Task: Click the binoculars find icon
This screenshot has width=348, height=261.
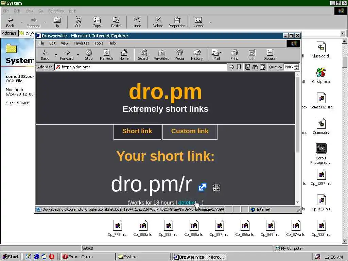Action: point(255,67)
